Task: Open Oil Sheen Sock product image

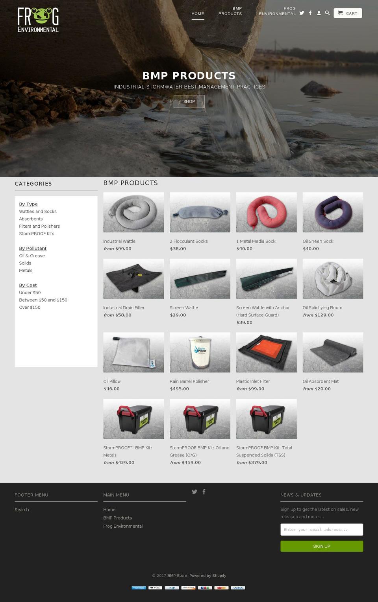Action: pyautogui.click(x=333, y=212)
